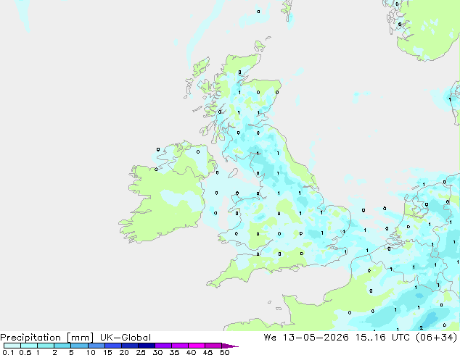The image size is (460, 355).
Task: Click the 25–30 mm navy legend swatch
Action: point(147,346)
